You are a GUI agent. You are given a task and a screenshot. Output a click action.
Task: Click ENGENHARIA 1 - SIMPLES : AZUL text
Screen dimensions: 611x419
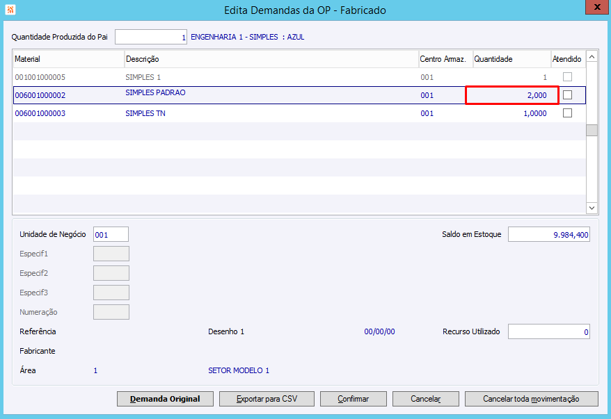click(x=248, y=37)
